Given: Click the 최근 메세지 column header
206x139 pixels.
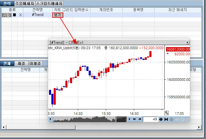Looking at the screenshot, I should (x=178, y=10).
